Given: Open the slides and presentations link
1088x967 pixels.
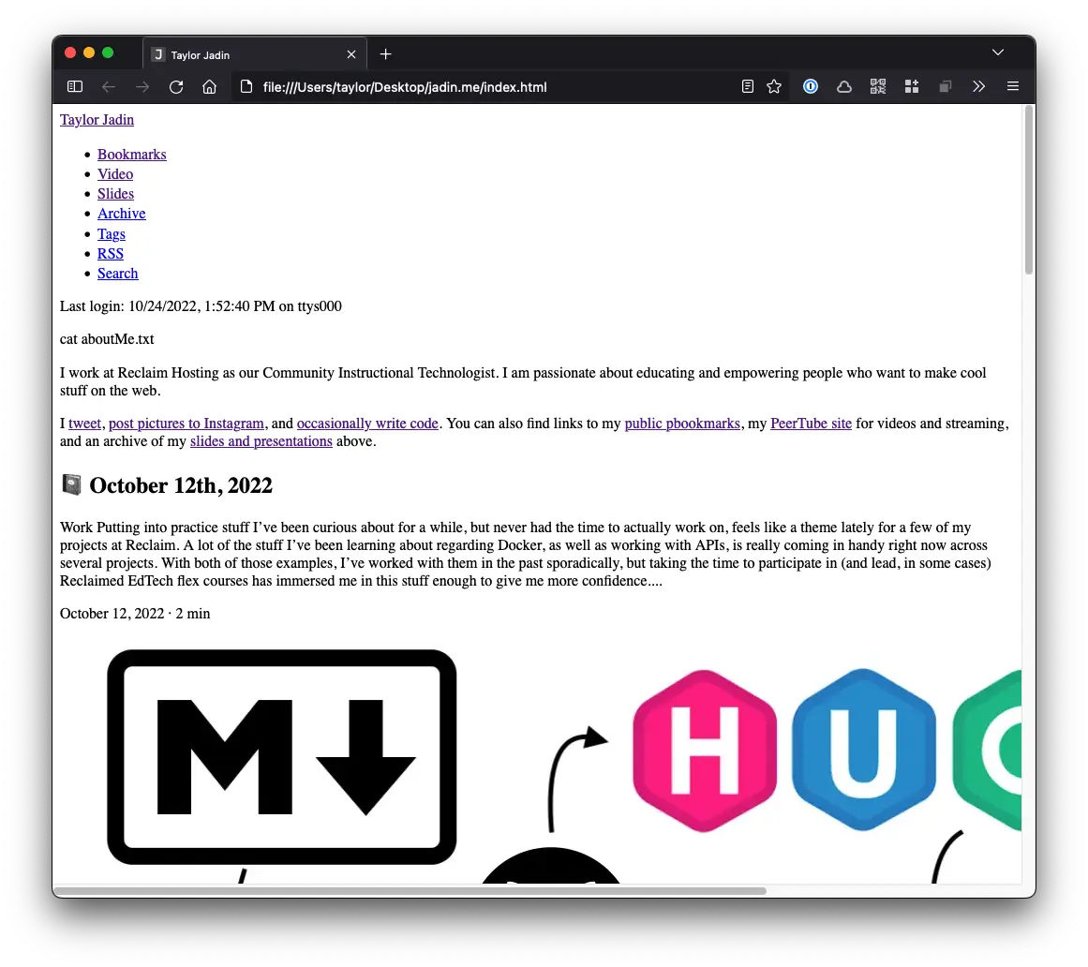Looking at the screenshot, I should pos(261,441).
